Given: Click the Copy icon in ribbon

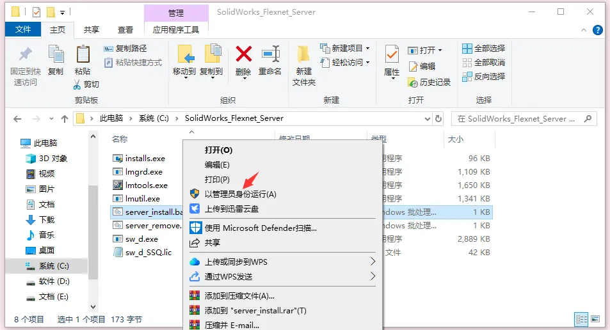Looking at the screenshot, I should pyautogui.click(x=56, y=54).
